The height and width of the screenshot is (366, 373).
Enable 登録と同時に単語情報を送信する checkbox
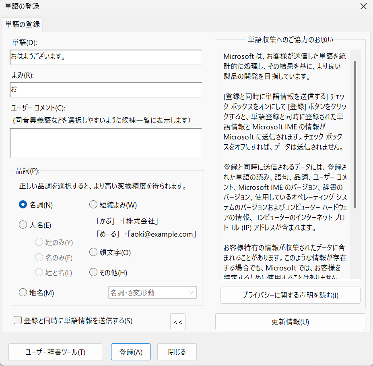[x=18, y=320]
